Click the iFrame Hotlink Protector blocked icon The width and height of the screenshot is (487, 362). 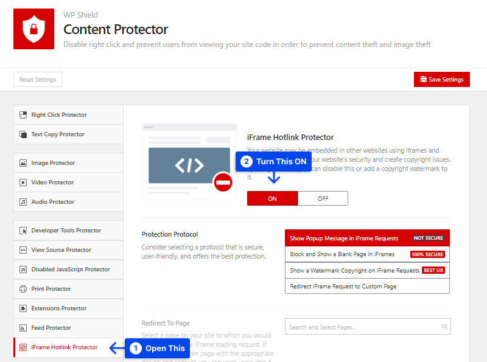tap(23, 347)
